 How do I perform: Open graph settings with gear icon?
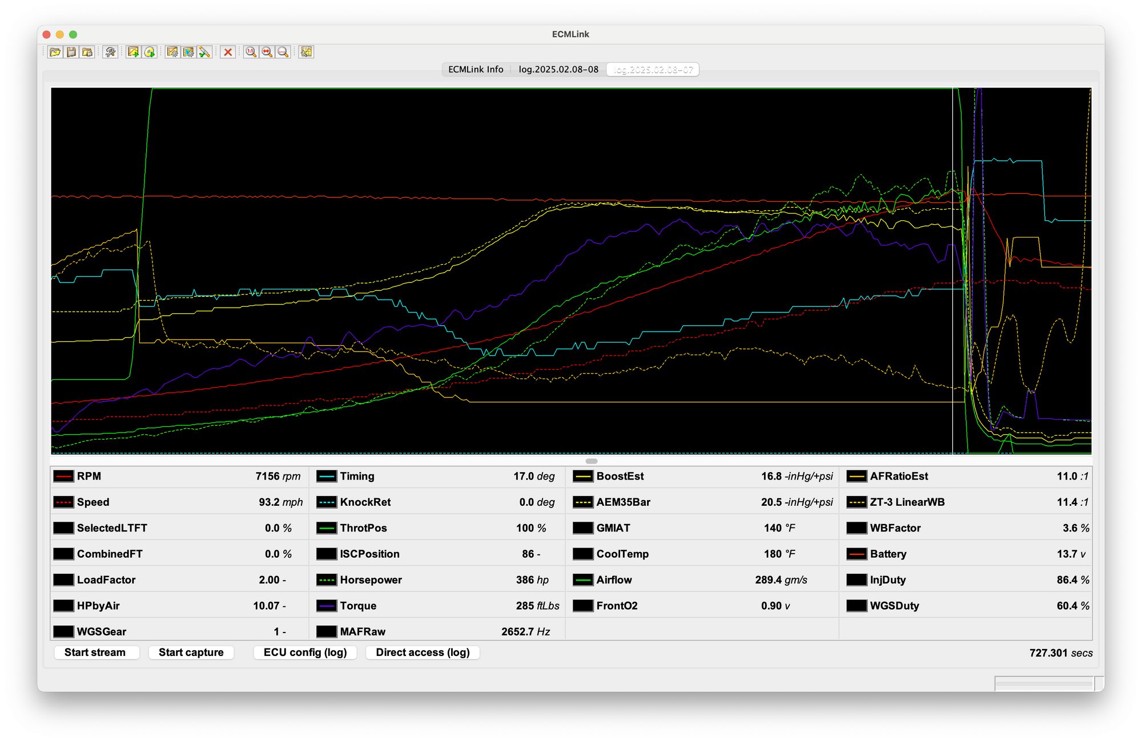pos(172,52)
